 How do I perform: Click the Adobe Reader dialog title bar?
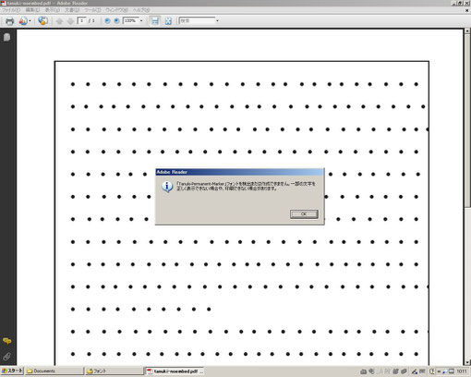coord(240,172)
